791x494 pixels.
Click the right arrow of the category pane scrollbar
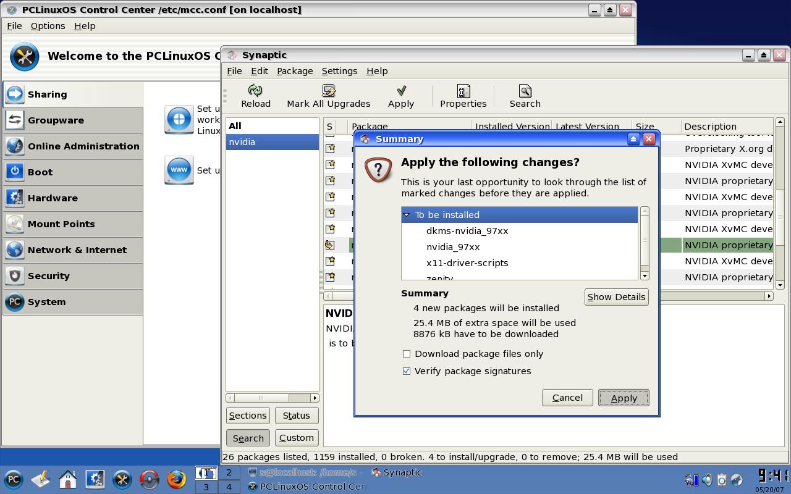(315, 398)
